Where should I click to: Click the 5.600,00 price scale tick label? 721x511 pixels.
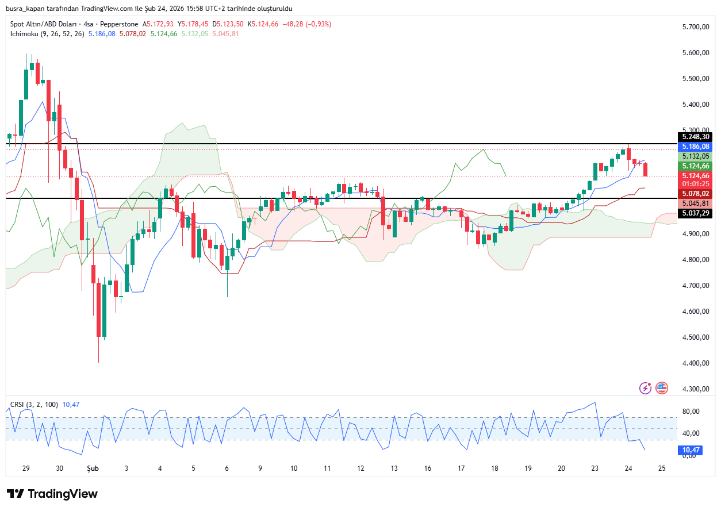(695, 53)
